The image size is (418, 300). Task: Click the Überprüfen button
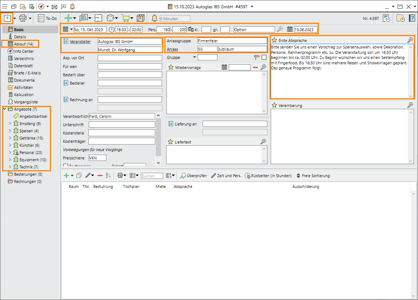click(194, 176)
